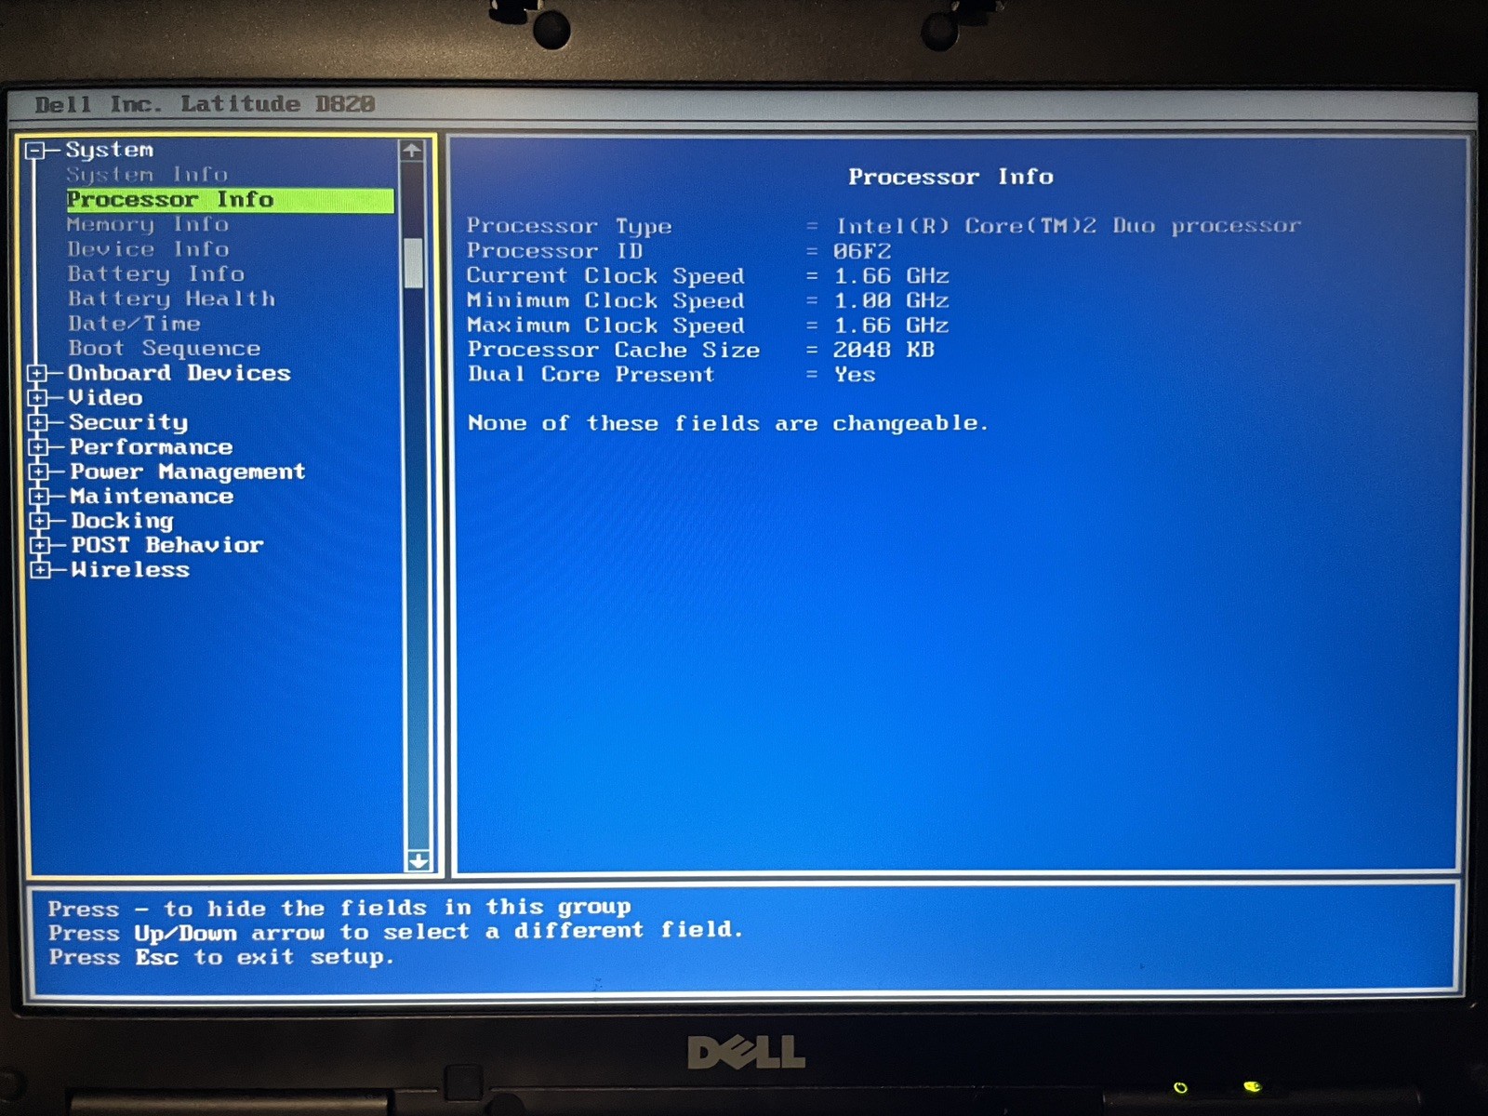The width and height of the screenshot is (1488, 1116).
Task: Select Onboard Devices label
Action: point(179,374)
